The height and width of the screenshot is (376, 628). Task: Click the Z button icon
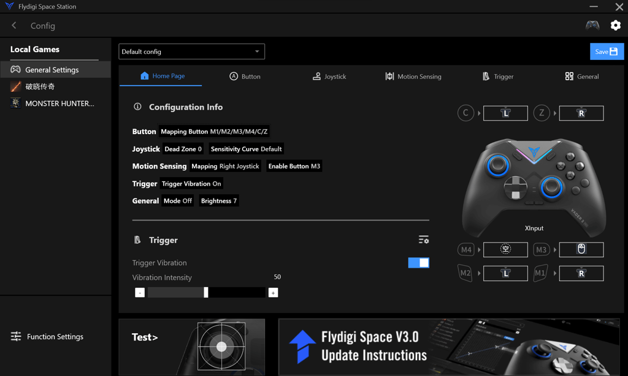pos(542,113)
